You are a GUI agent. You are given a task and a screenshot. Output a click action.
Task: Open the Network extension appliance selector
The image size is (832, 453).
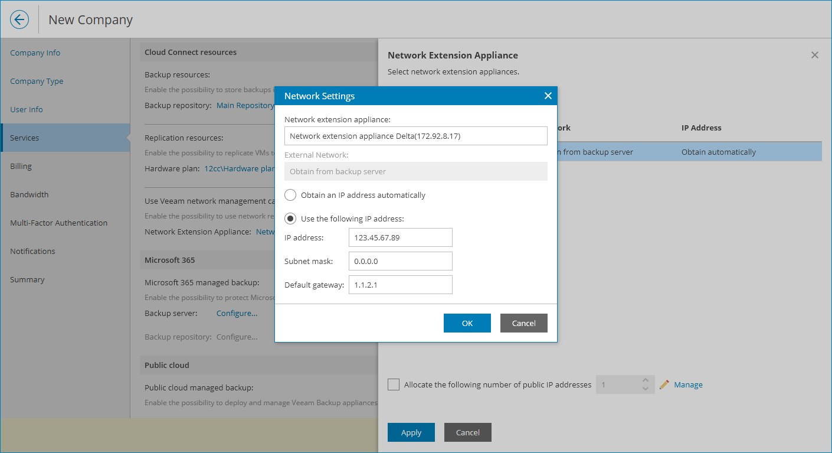coord(415,135)
